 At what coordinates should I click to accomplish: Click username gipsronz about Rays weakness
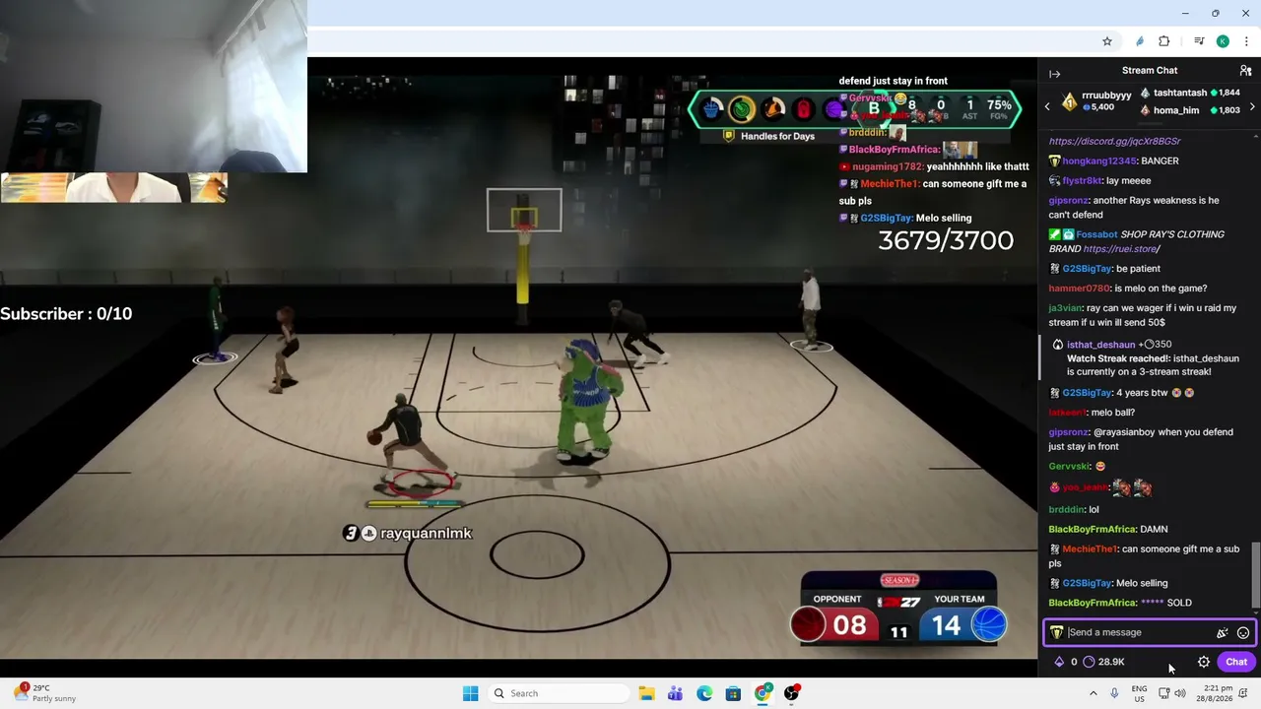(x=1067, y=201)
